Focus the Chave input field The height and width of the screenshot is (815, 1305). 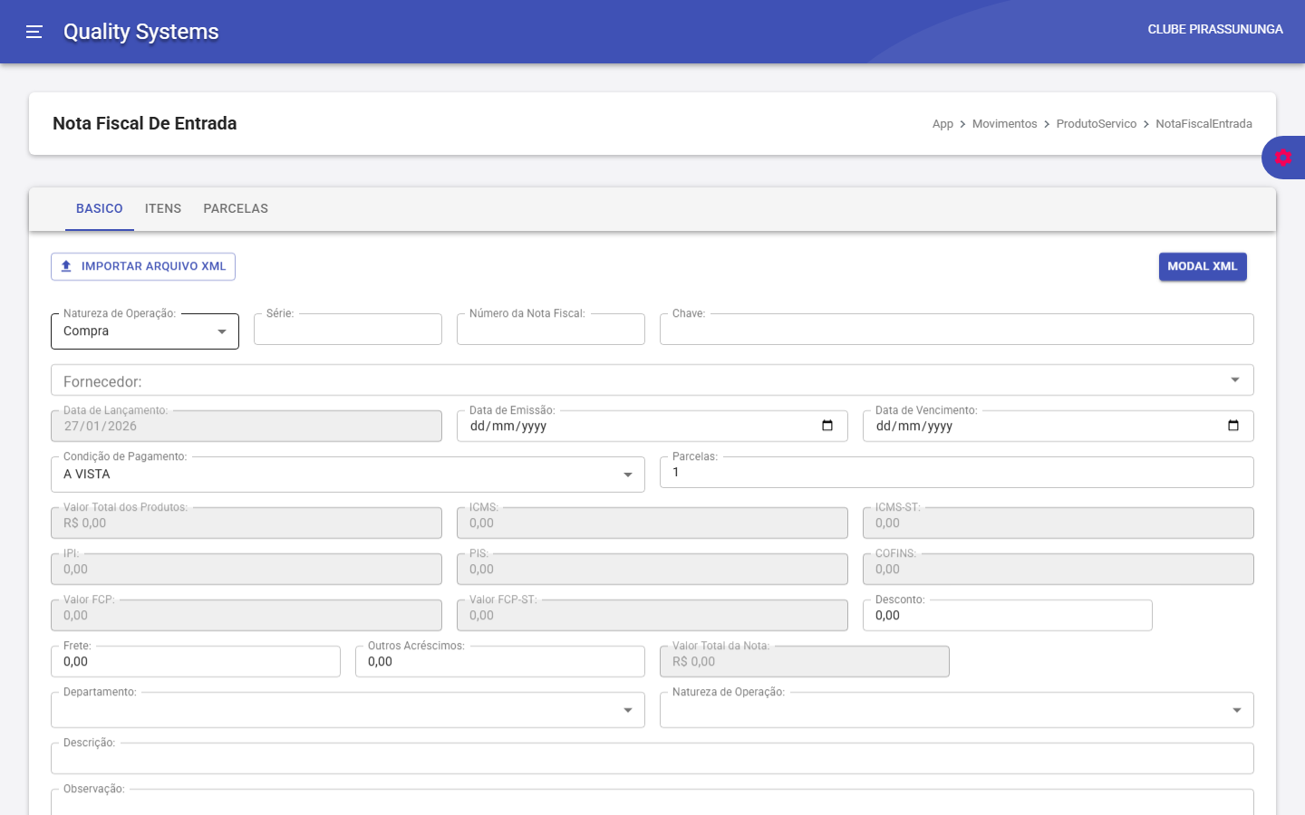pyautogui.click(x=956, y=331)
